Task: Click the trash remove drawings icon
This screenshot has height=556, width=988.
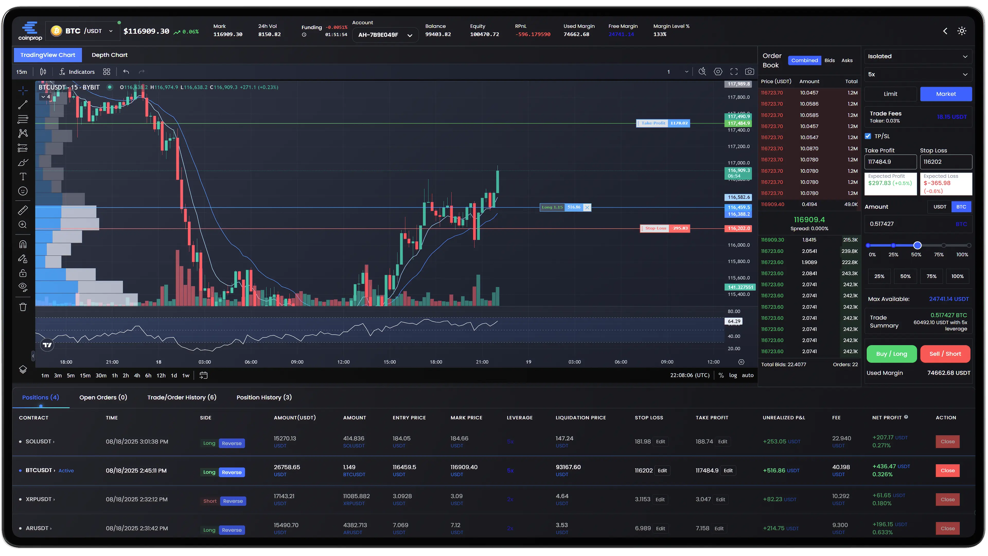Action: tap(23, 307)
